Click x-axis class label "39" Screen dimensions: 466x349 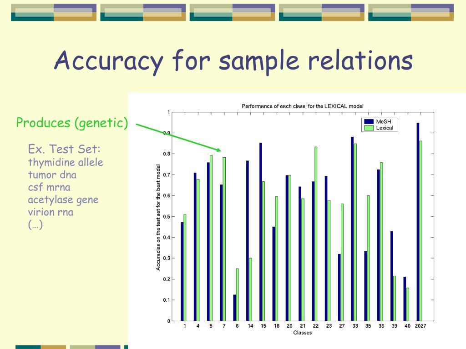coord(395,326)
